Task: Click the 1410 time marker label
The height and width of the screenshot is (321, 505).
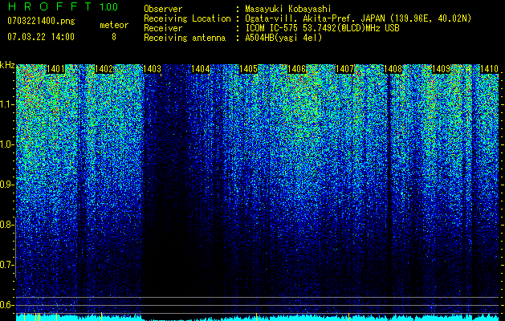Action: point(490,69)
